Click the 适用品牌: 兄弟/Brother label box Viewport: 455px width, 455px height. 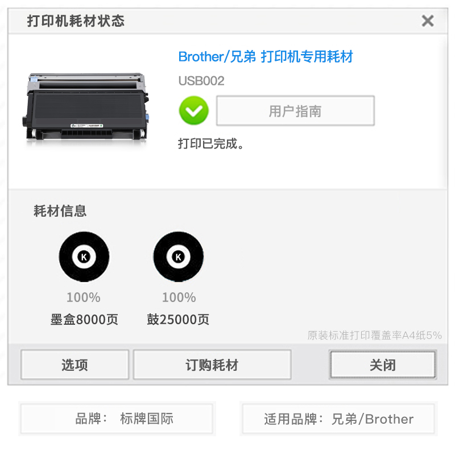(x=338, y=419)
